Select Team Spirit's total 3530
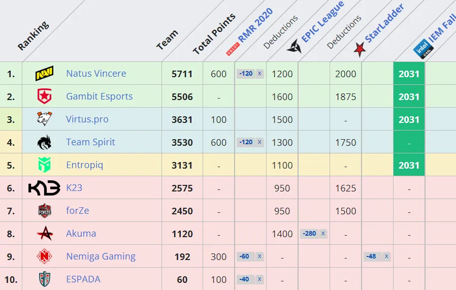The height and width of the screenshot is (290, 456). (182, 142)
